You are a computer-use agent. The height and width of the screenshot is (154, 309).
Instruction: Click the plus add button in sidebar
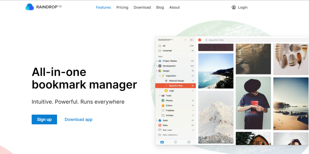click(x=191, y=40)
